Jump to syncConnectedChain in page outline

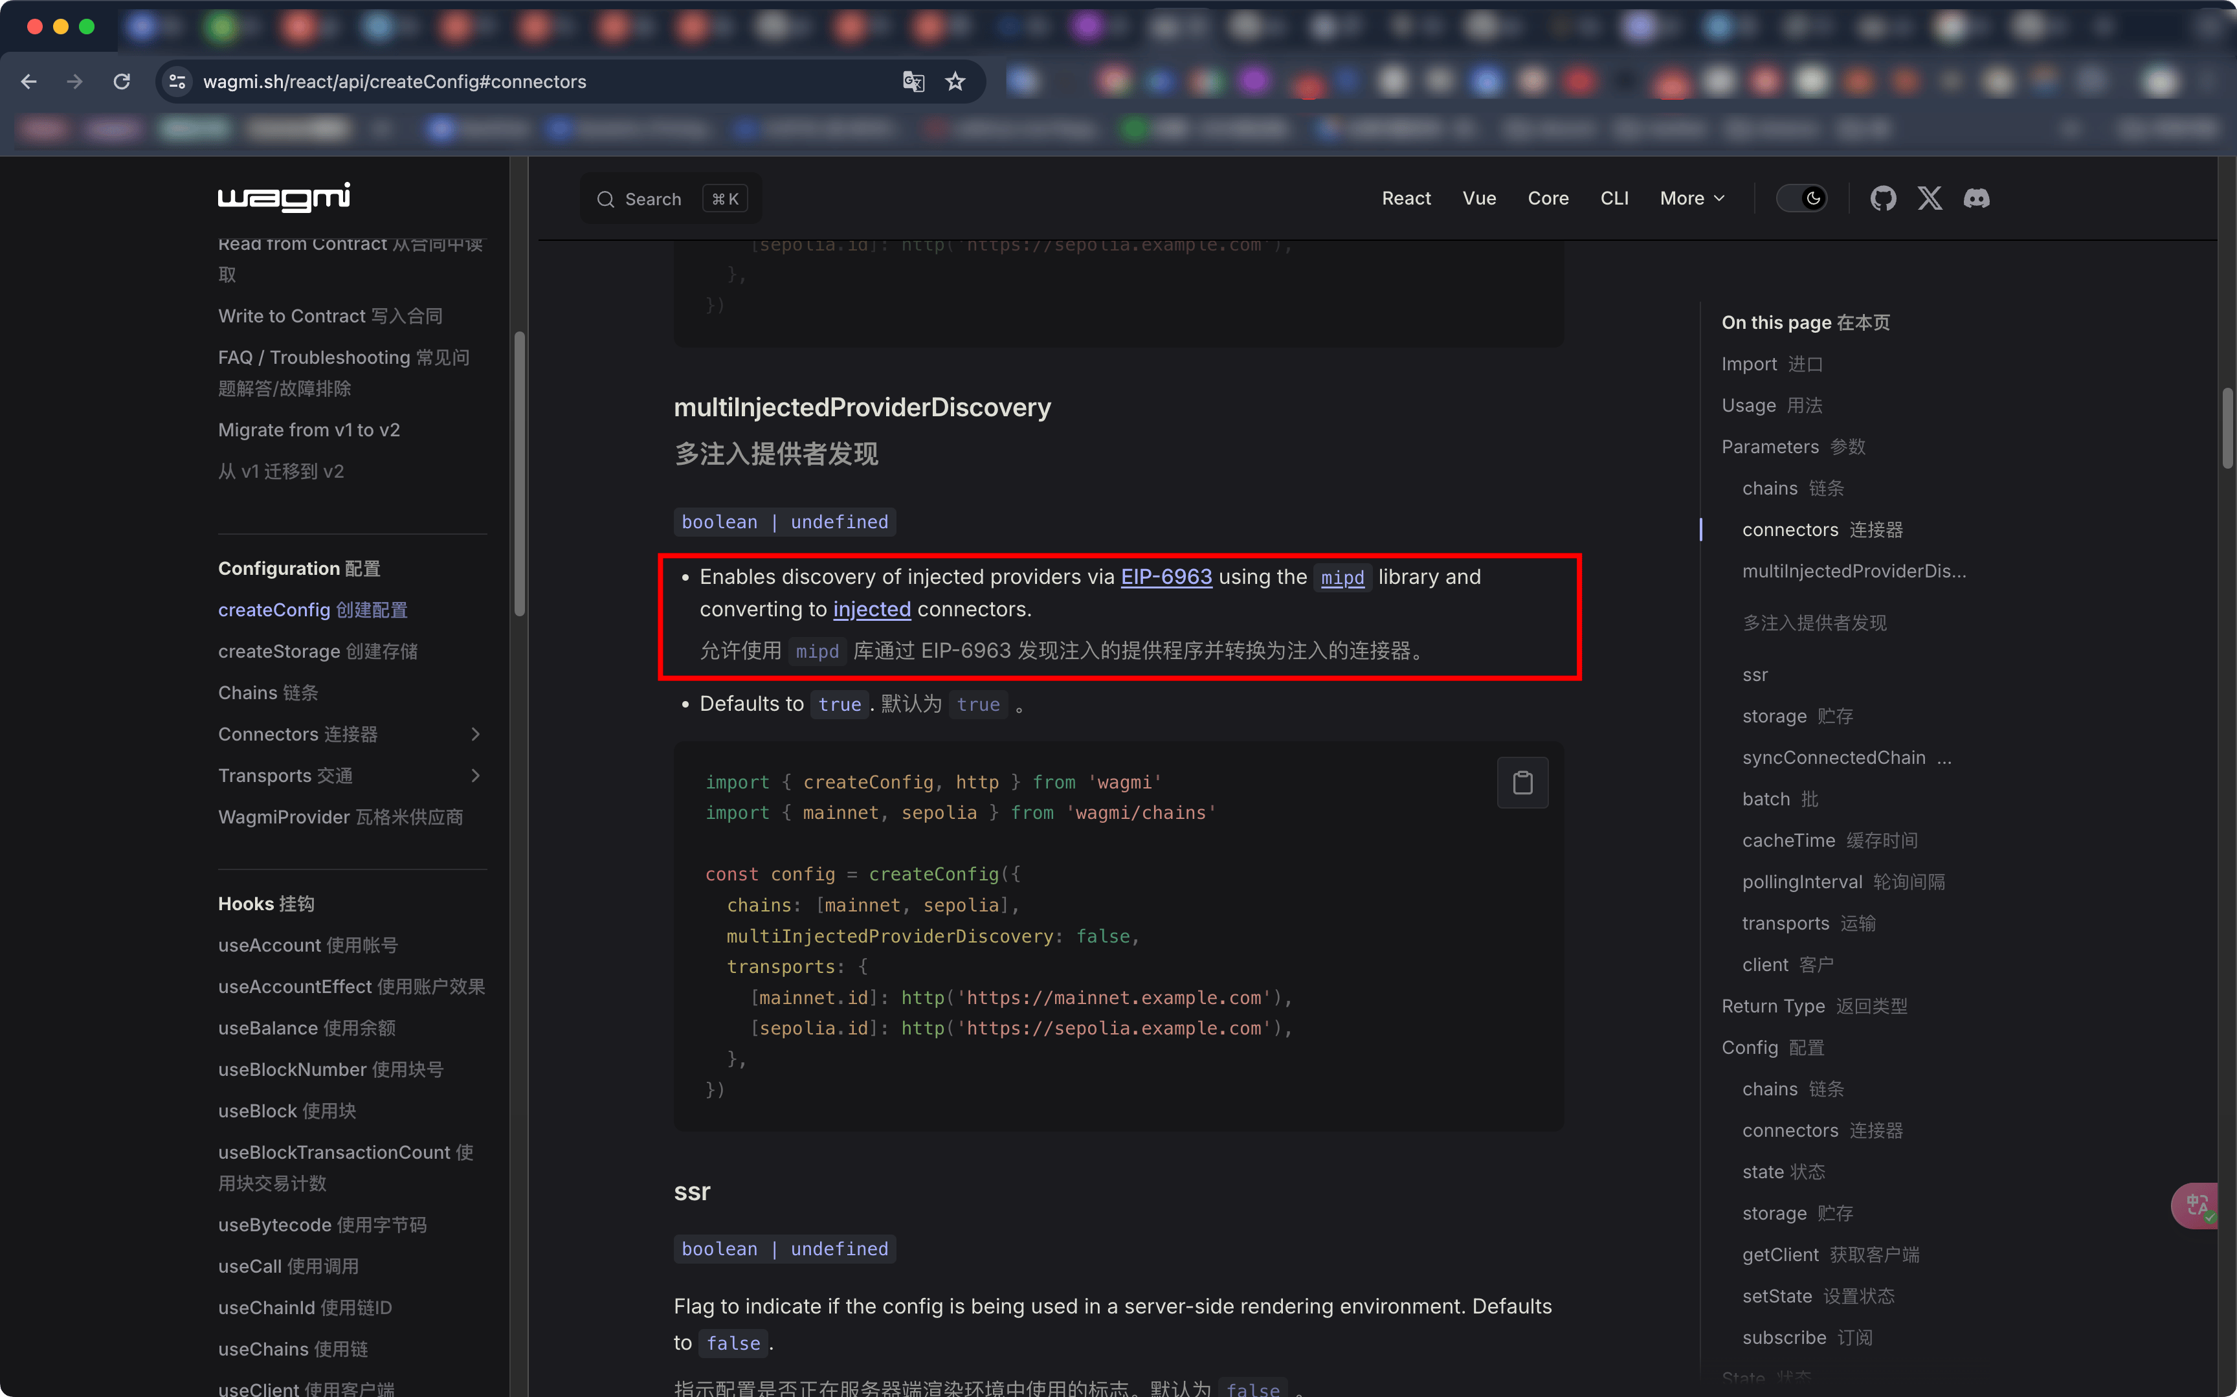tap(1846, 757)
